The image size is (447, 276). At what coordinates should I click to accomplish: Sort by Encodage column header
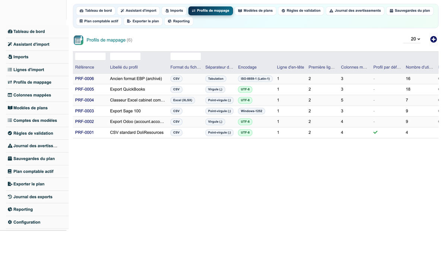[247, 67]
